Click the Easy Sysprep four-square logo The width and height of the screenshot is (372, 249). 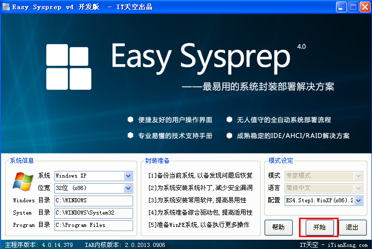[68, 66]
